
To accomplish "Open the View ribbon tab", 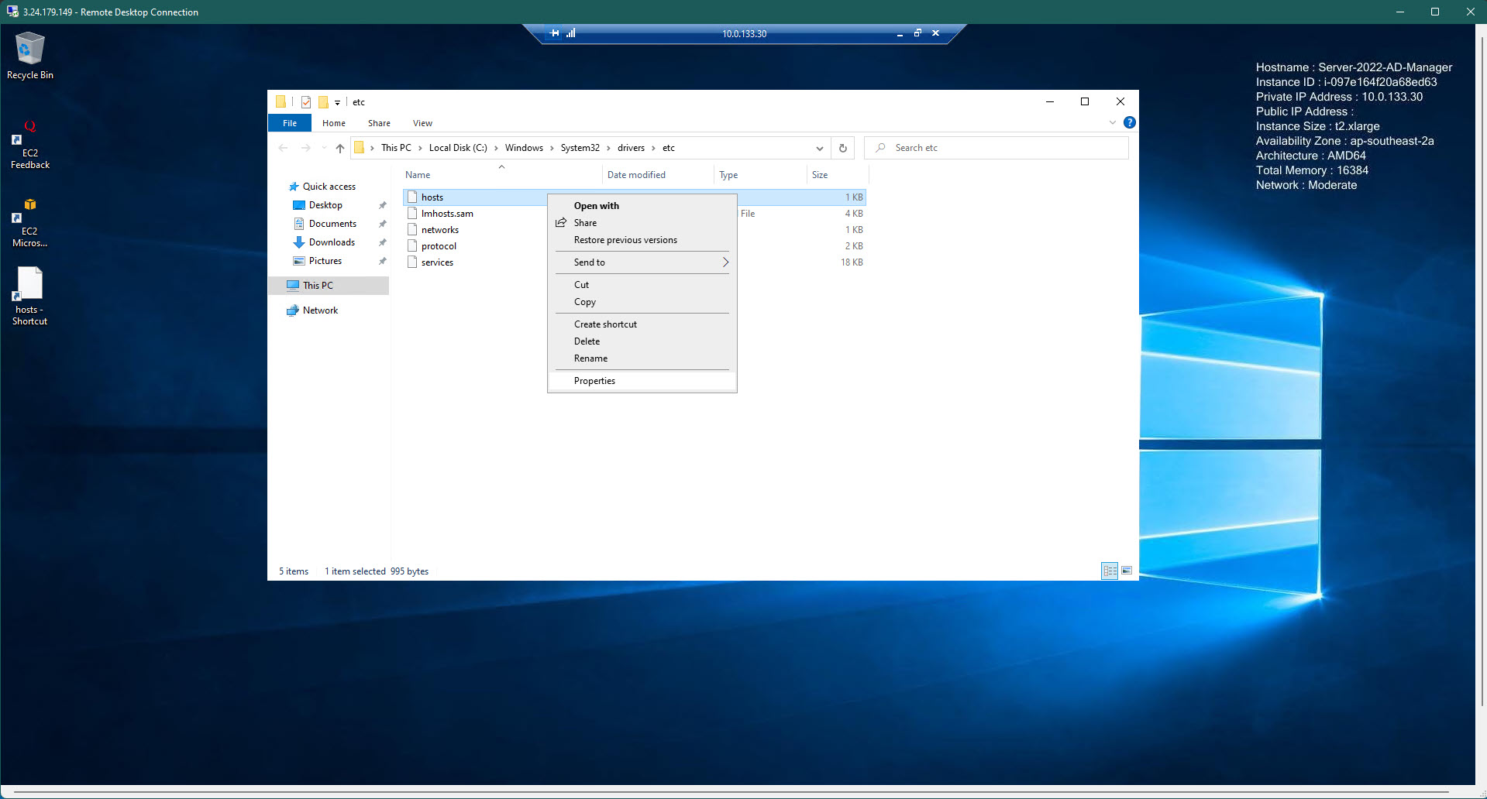I will coord(422,123).
